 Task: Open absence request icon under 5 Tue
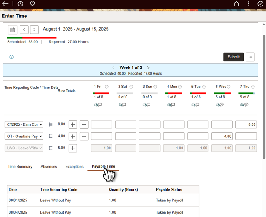(x=194, y=104)
